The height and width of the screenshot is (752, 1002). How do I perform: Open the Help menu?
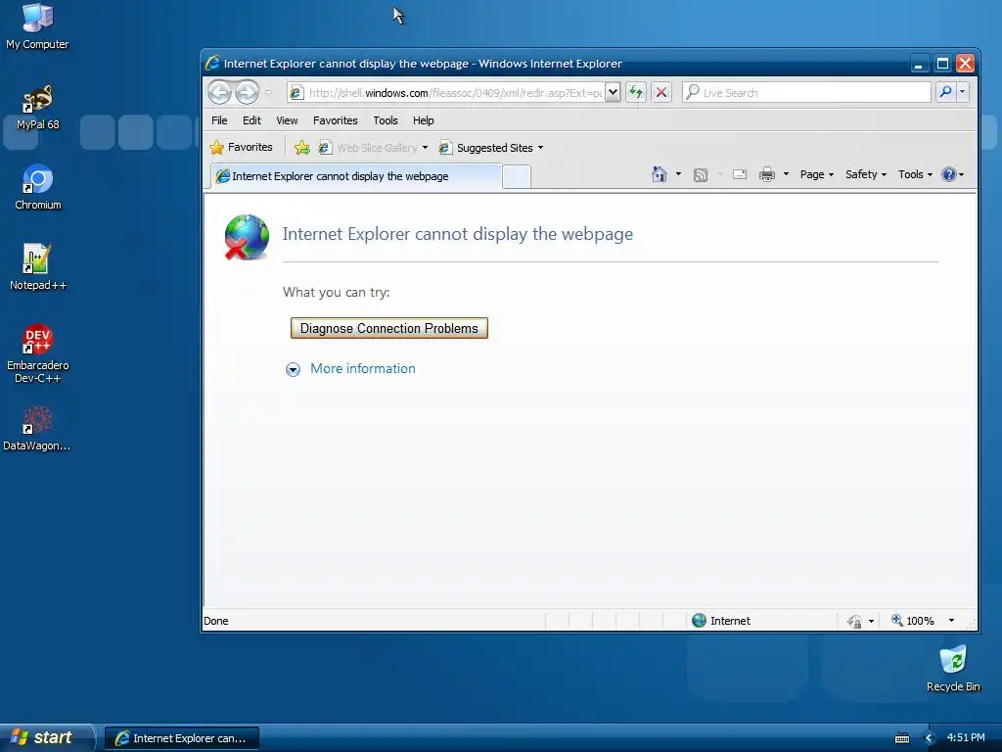point(423,120)
